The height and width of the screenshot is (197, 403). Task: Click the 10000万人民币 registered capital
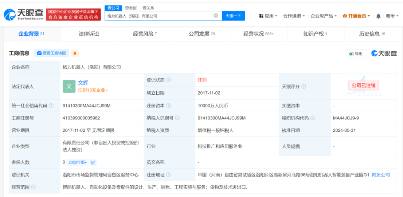click(214, 106)
